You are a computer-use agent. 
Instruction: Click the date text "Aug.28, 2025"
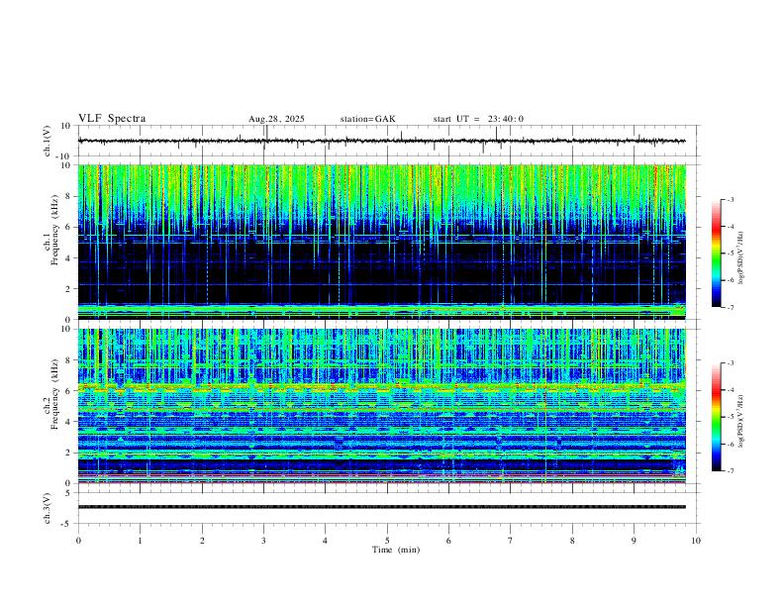coord(276,119)
